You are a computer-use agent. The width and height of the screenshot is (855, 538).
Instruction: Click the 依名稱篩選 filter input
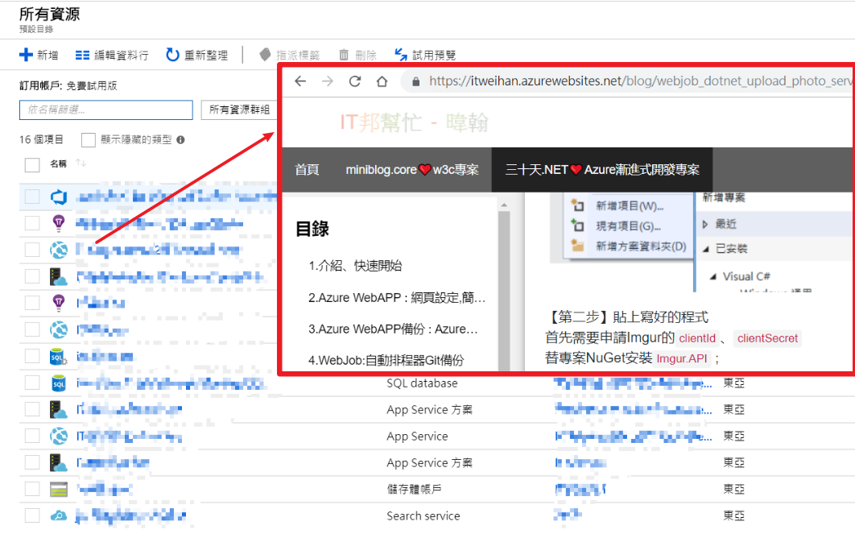pos(105,110)
